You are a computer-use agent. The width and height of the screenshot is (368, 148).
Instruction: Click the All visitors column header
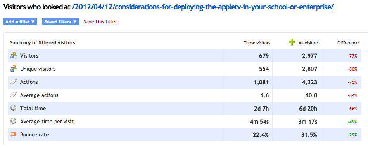(309, 43)
